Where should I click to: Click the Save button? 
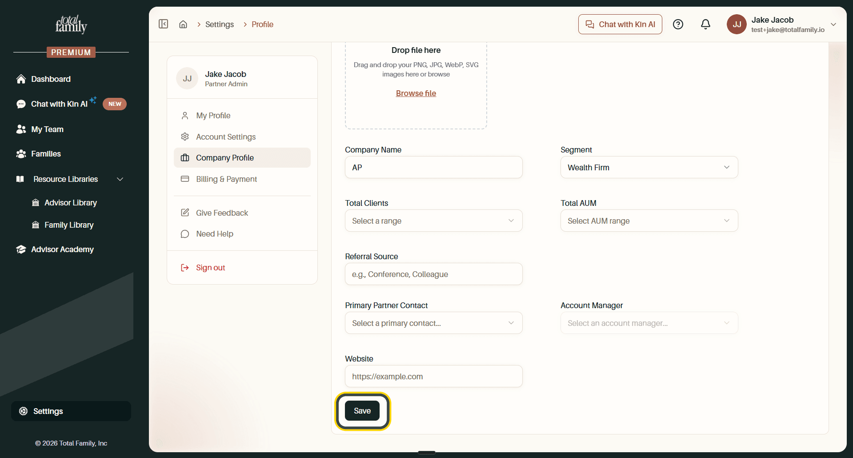pos(362,411)
